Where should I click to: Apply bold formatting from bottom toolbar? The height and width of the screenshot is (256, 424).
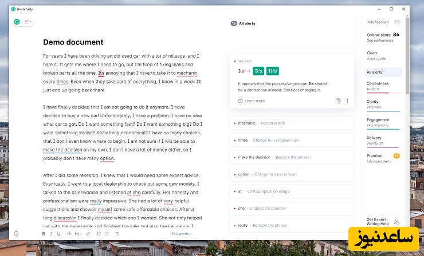(44, 234)
